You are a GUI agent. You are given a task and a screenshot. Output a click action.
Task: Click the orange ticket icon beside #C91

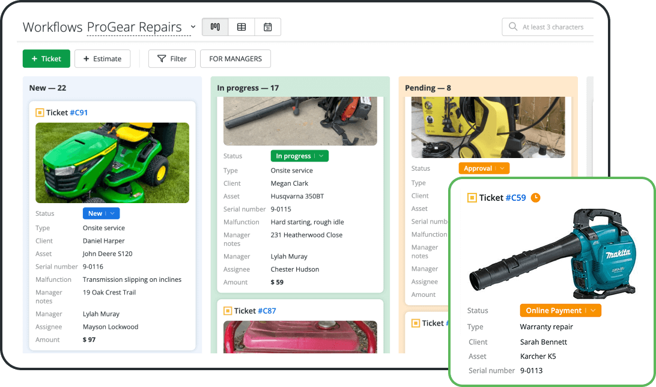coord(40,112)
